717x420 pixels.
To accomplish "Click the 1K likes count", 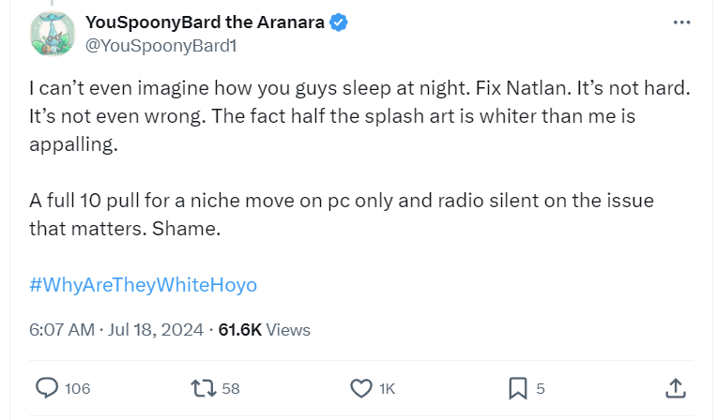I will pos(388,388).
